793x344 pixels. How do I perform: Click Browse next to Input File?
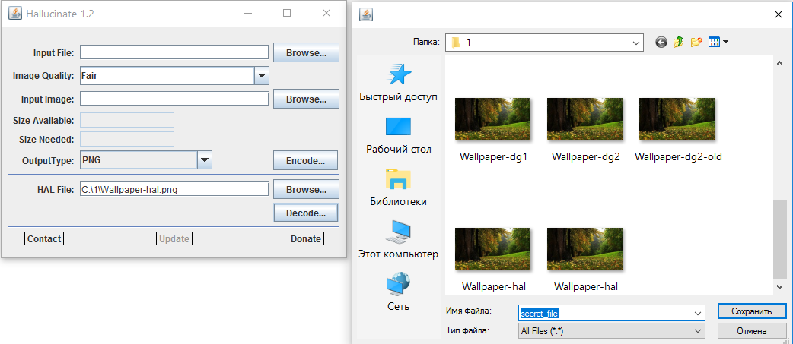(x=306, y=52)
